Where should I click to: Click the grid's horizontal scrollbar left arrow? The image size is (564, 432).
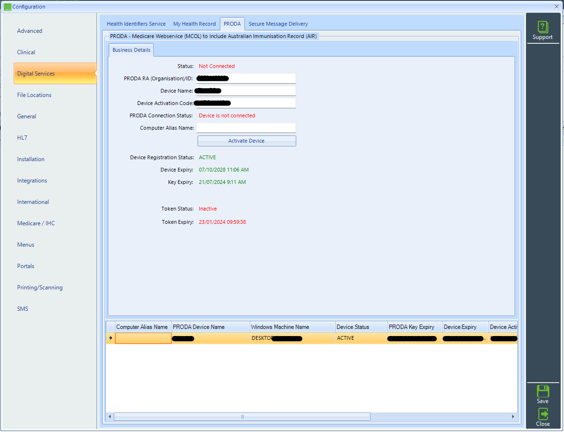click(110, 416)
